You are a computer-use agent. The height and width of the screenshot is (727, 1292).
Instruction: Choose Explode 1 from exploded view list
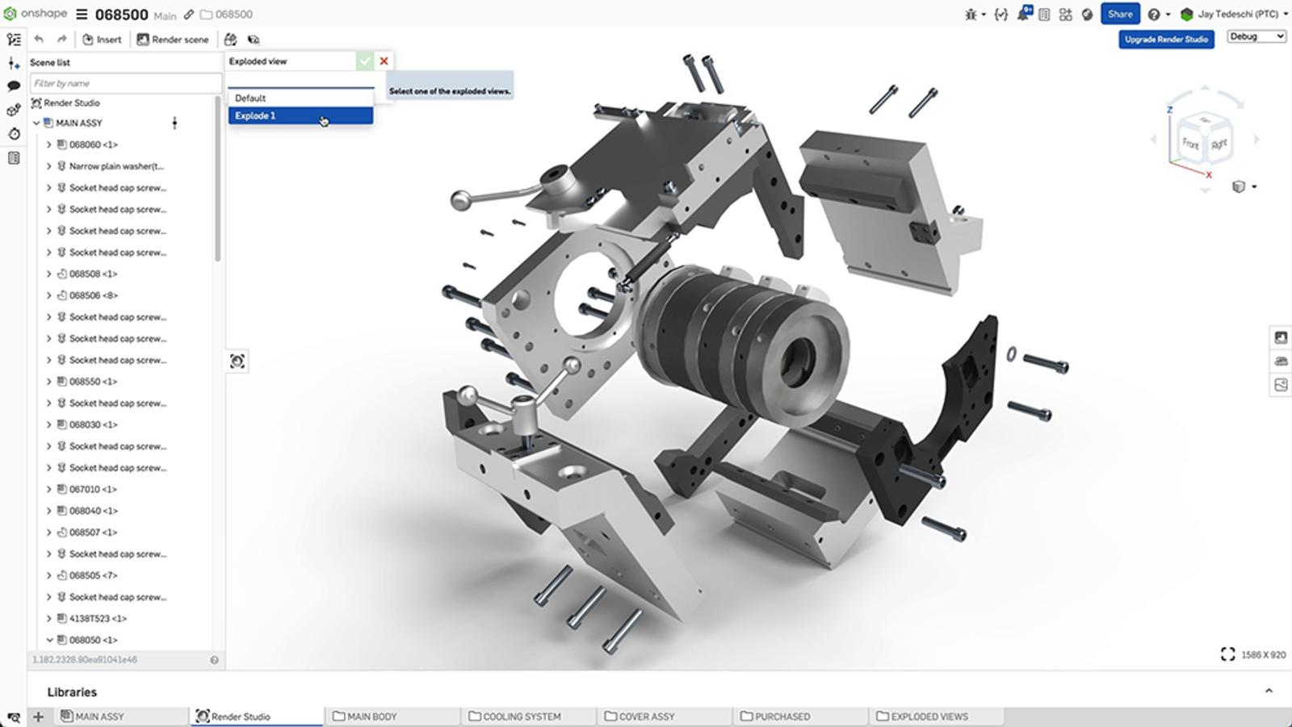(x=300, y=115)
